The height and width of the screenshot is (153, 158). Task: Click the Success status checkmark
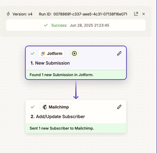click(x=46, y=25)
